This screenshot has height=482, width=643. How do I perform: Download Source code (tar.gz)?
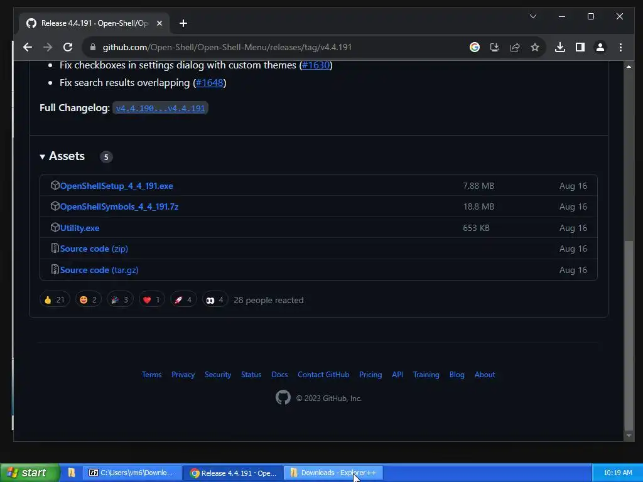point(99,270)
